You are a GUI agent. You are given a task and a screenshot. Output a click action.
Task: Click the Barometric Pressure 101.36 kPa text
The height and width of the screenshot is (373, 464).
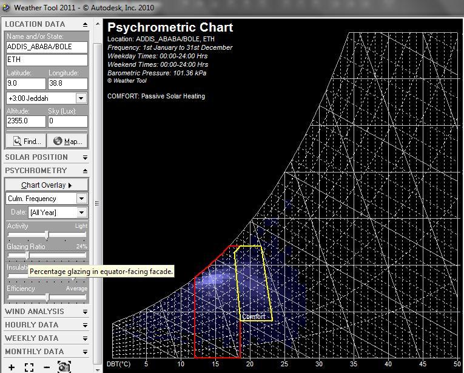(x=157, y=73)
